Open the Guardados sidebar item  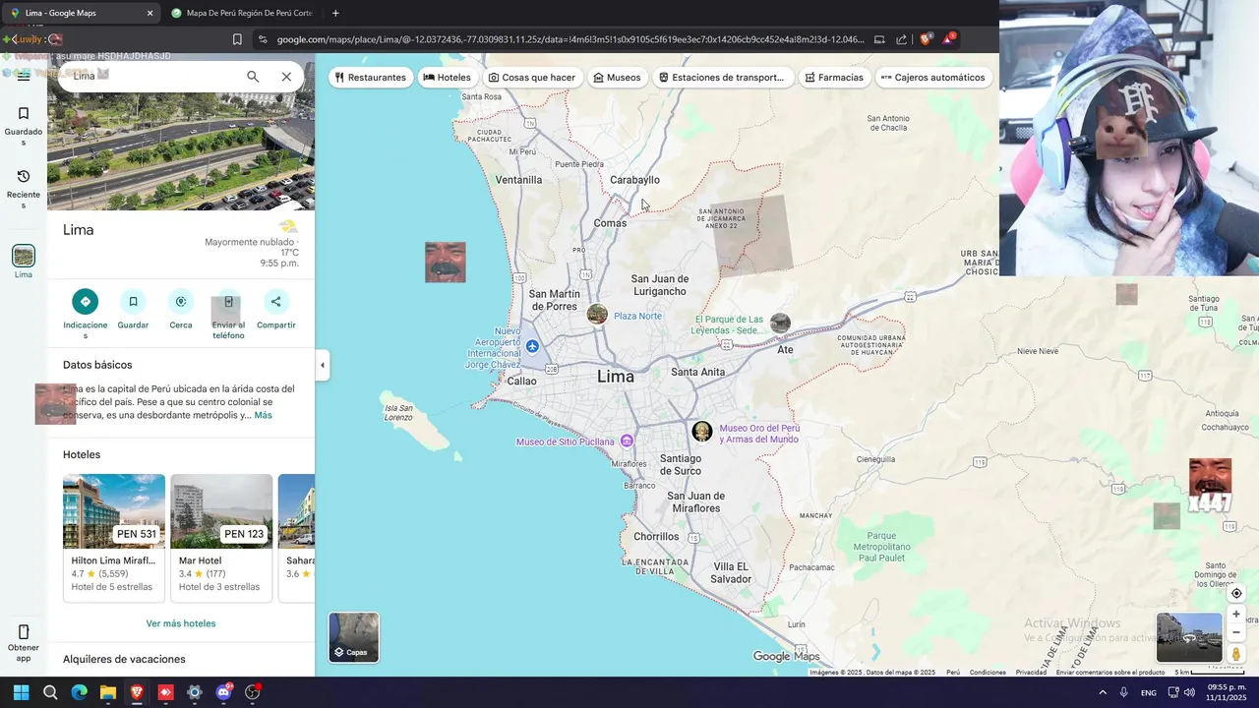[x=24, y=126]
